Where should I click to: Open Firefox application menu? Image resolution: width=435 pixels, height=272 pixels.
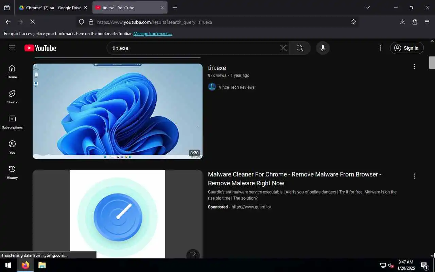click(427, 22)
